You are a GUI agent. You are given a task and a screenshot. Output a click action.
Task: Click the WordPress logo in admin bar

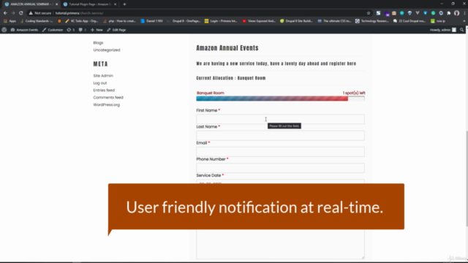[4, 30]
